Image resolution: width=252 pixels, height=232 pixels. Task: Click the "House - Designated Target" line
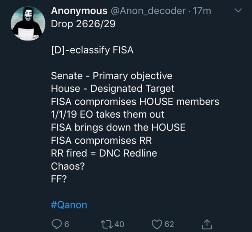[x=113, y=88]
